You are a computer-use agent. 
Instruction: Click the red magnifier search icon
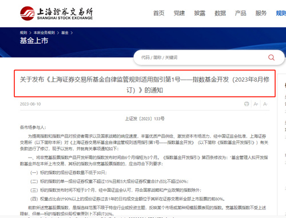coord(271,57)
